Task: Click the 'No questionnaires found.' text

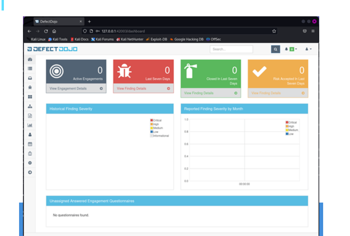Action: tap(71, 215)
